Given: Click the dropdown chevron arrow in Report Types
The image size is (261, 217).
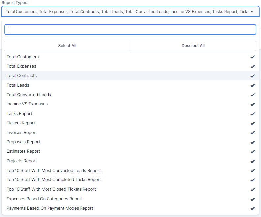Looking at the screenshot, I should [x=252, y=12].
